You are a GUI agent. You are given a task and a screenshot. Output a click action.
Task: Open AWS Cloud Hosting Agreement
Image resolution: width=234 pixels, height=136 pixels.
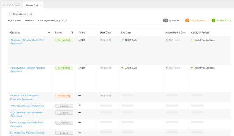(x=27, y=106)
